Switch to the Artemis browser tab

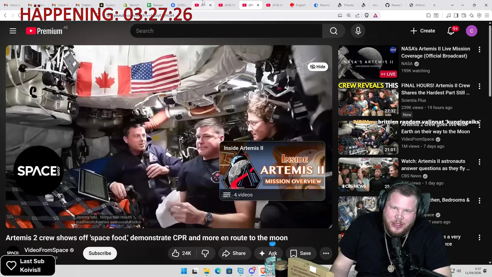click(417, 5)
